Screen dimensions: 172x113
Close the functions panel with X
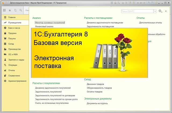tap(166, 11)
